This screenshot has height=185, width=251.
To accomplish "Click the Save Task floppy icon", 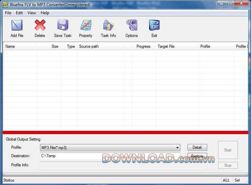I will pos(63,25).
